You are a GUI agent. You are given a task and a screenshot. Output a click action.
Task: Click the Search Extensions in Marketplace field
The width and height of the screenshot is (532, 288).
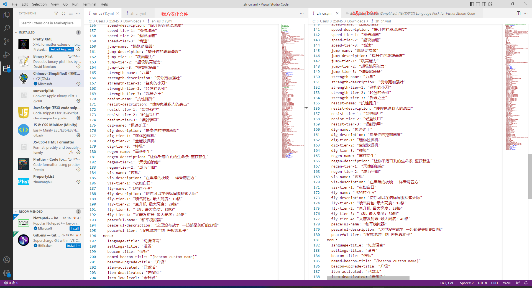click(x=50, y=23)
